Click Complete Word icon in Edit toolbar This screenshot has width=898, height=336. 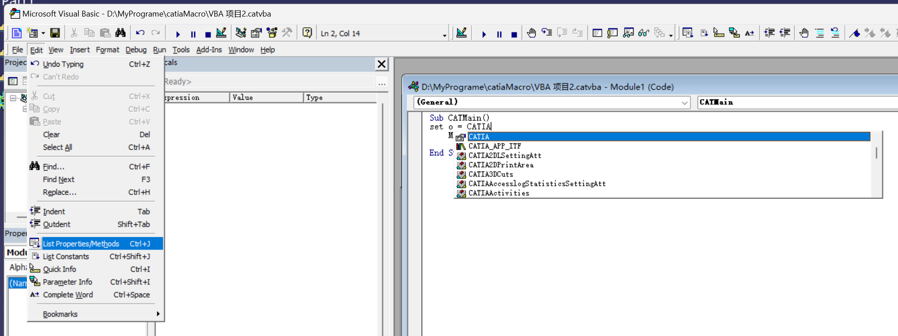tap(749, 33)
